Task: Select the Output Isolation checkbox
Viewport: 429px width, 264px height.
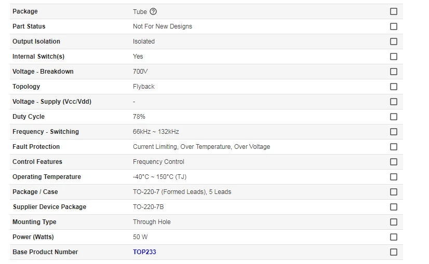Action: click(394, 41)
